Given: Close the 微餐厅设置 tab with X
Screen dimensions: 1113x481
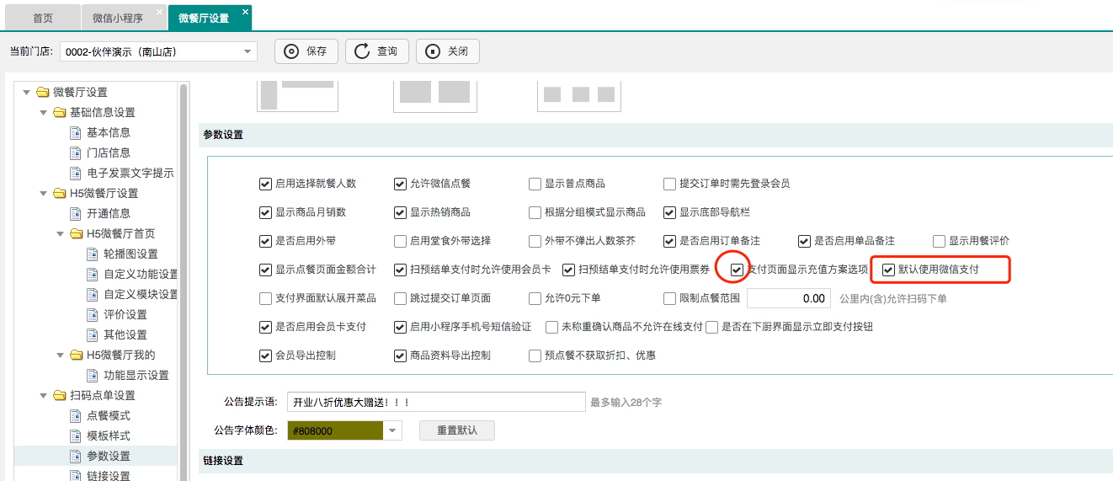Looking at the screenshot, I should click(x=245, y=12).
